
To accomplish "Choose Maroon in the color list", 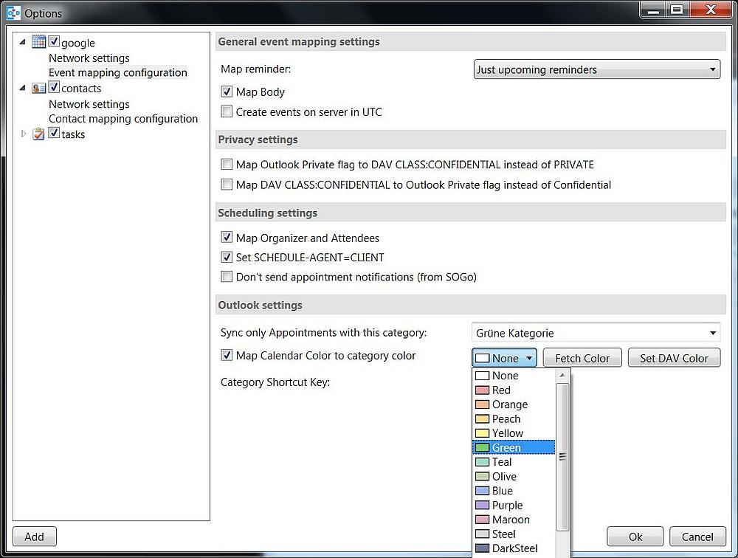I will click(514, 520).
